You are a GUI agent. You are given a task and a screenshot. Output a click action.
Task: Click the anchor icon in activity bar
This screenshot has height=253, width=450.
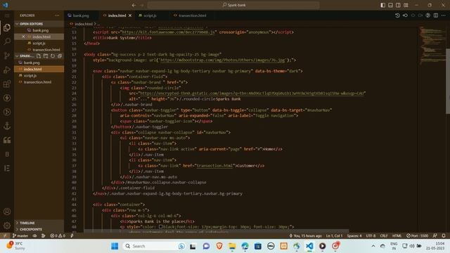pos(7,126)
